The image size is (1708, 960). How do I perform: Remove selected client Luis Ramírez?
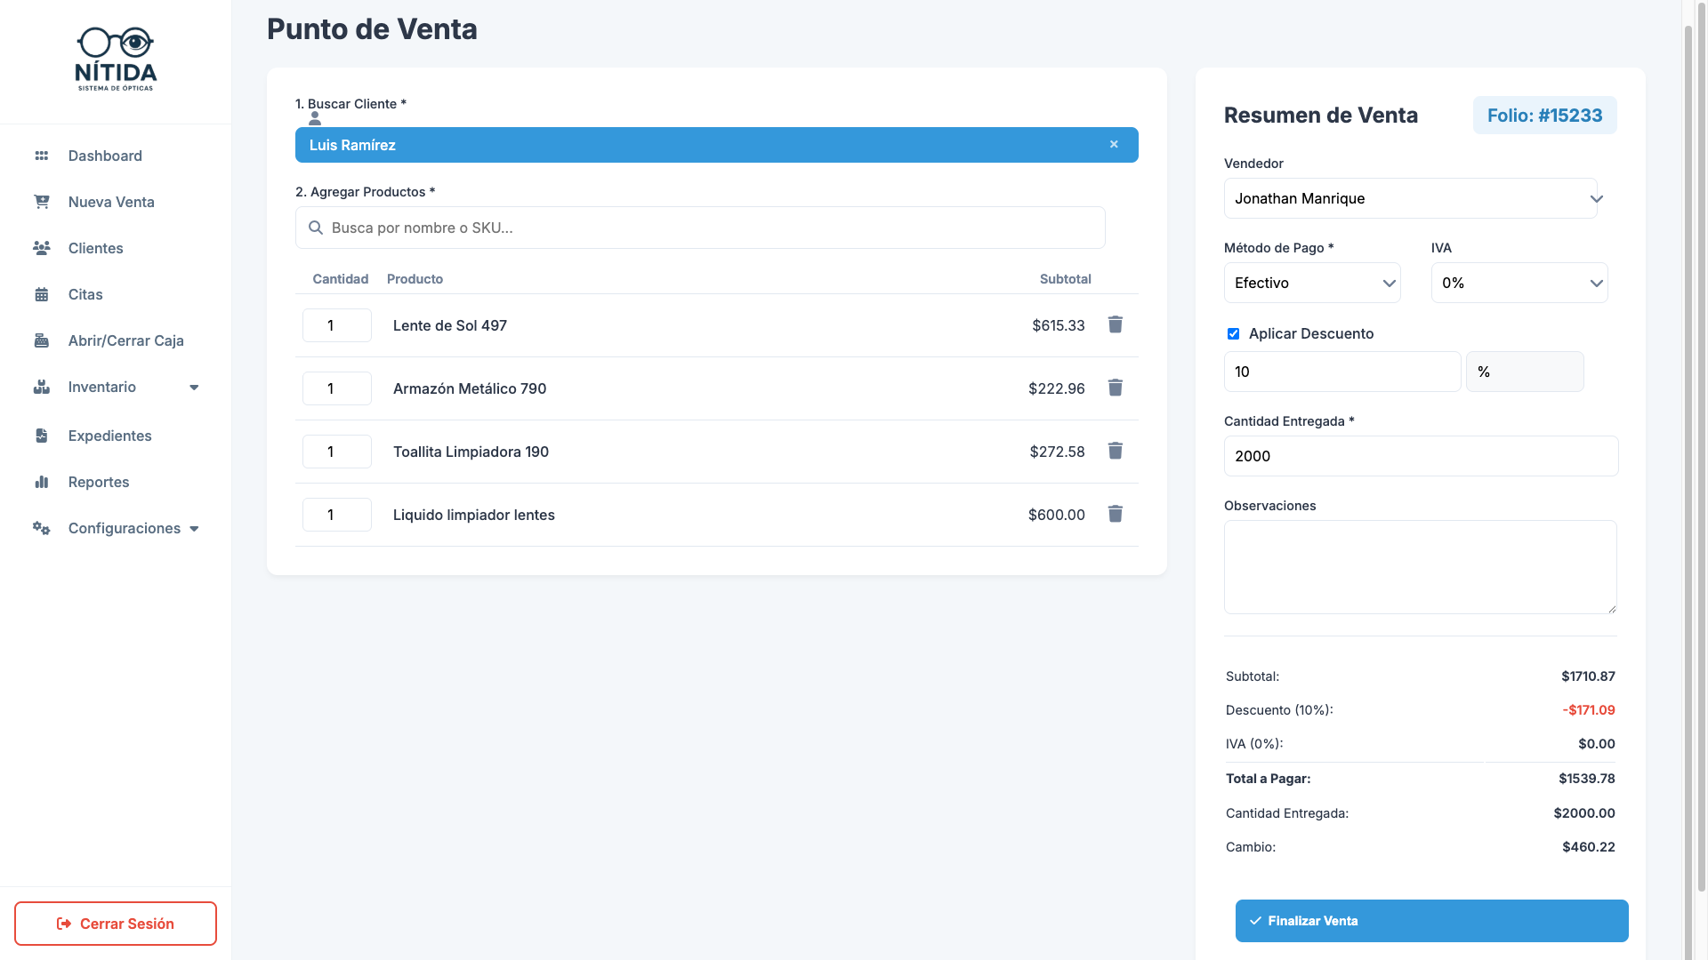[x=1114, y=144]
